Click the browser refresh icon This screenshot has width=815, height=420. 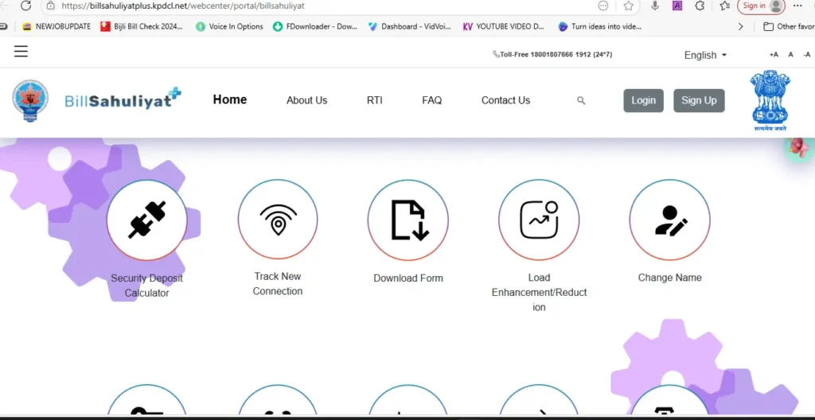[x=25, y=6]
